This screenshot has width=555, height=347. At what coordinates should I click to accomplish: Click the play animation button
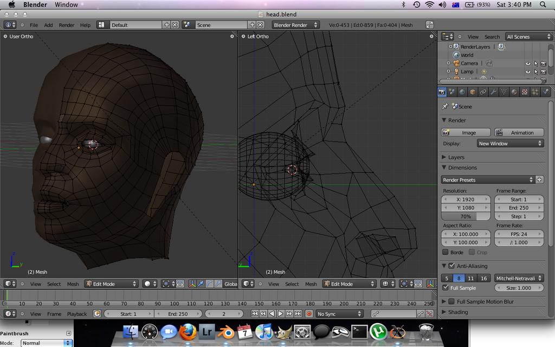pyautogui.click(x=280, y=314)
